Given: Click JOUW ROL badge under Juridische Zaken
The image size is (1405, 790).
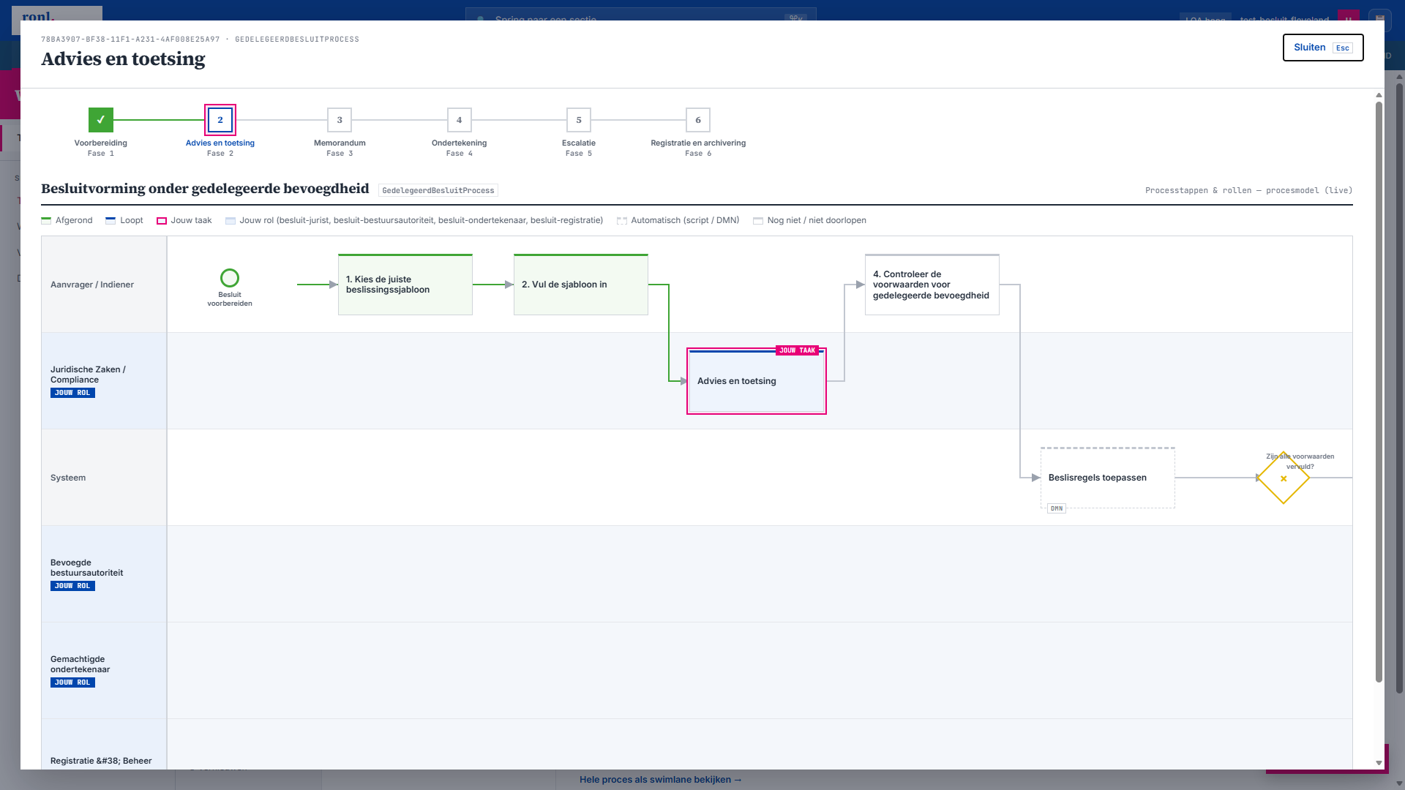Looking at the screenshot, I should coord(72,393).
